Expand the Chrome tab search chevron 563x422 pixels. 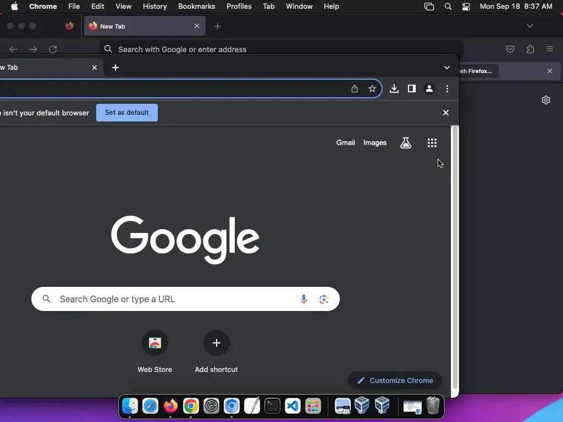pos(446,68)
